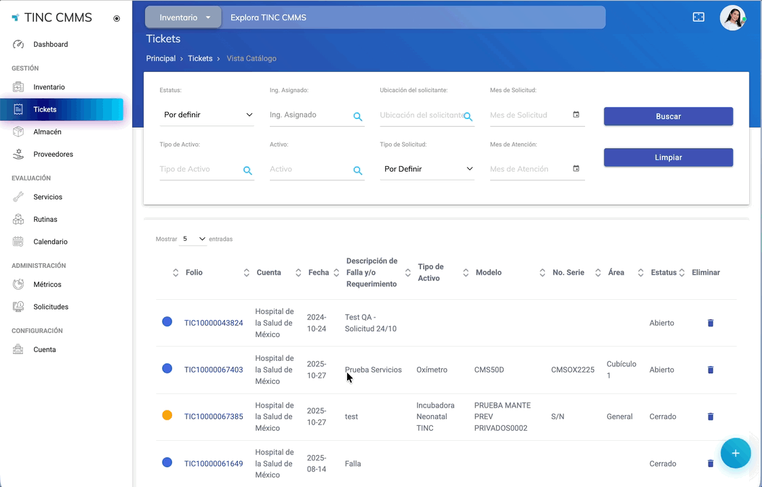Open the Inventario module dropdown in the top bar

[x=183, y=18]
